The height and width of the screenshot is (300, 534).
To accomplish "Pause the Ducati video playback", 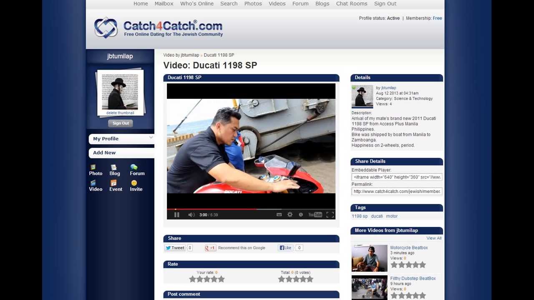I will click(x=176, y=215).
